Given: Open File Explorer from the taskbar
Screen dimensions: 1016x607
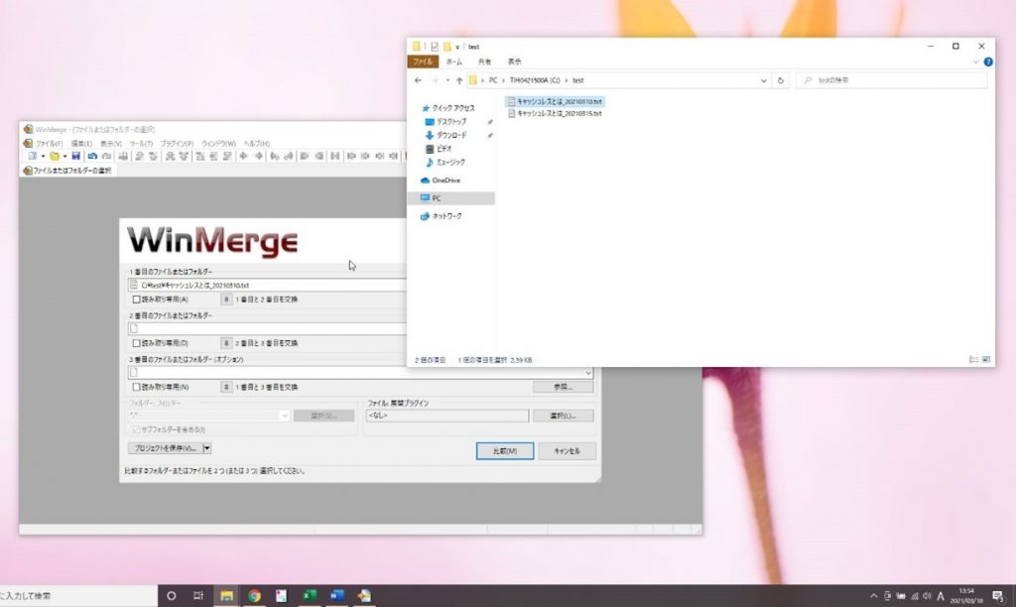Looking at the screenshot, I should (x=226, y=595).
